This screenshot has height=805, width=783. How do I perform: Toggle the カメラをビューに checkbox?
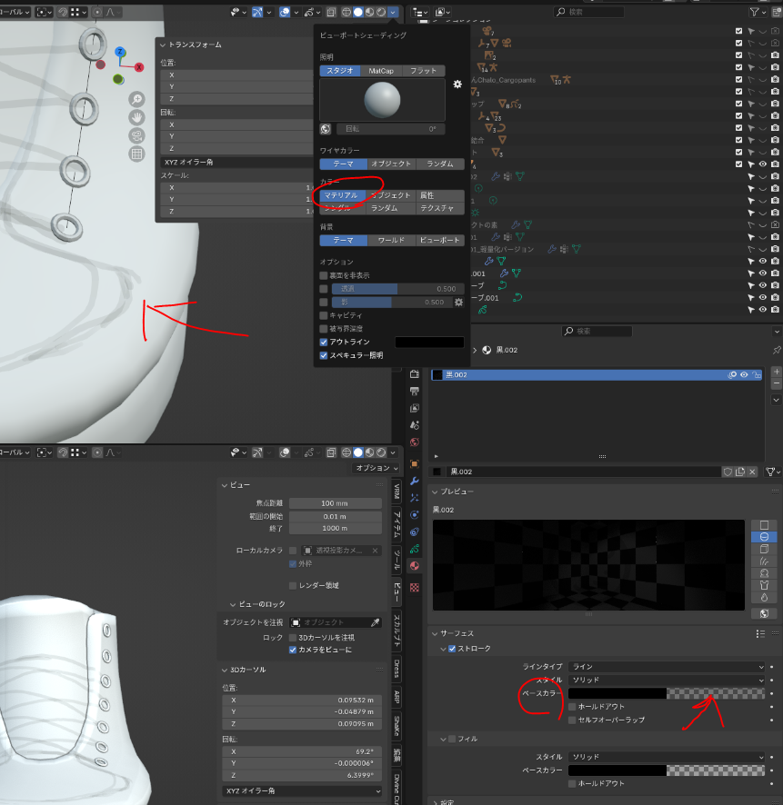click(x=293, y=650)
